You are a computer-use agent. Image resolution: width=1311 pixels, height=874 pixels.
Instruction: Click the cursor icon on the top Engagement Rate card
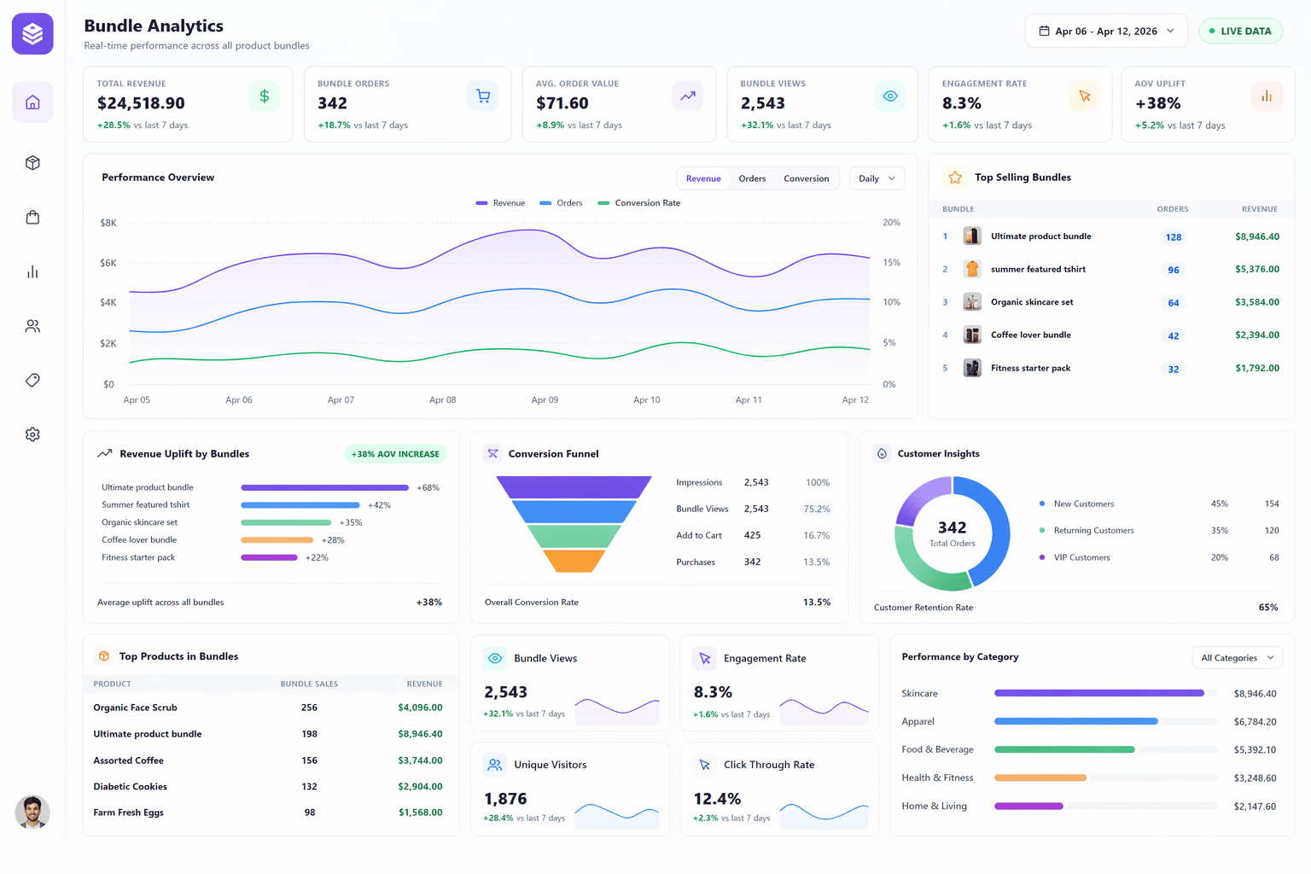tap(1084, 96)
